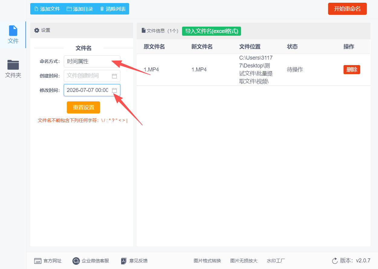Open calendar icon in 修改时间 field
This screenshot has height=269, width=378.
click(x=114, y=90)
